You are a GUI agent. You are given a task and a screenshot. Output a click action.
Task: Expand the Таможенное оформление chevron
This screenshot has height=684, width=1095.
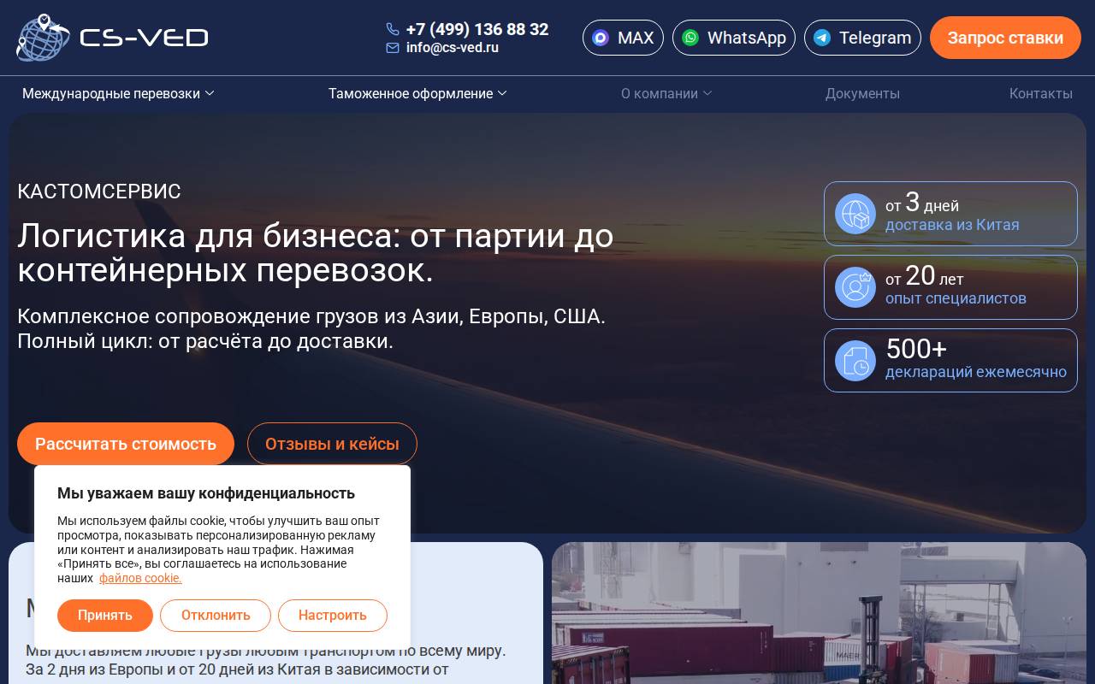[502, 93]
